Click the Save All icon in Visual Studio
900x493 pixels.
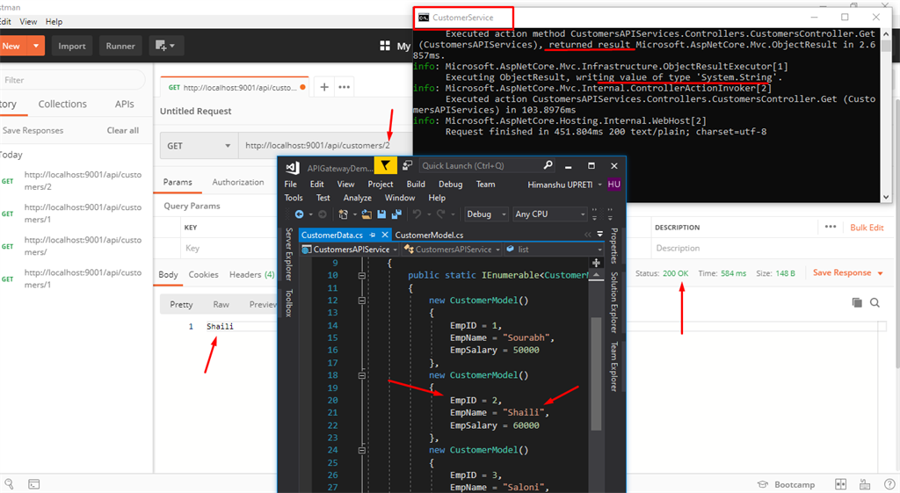tap(396, 214)
